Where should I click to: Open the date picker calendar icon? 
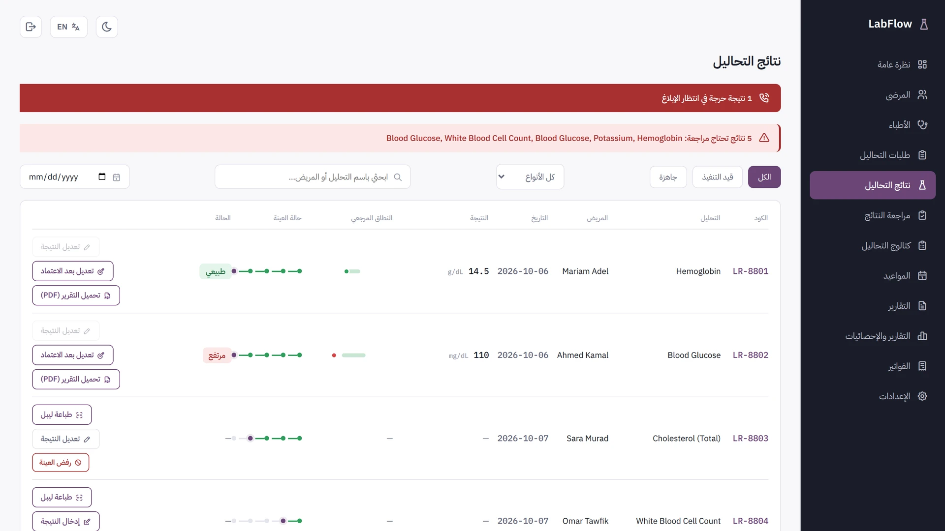pyautogui.click(x=102, y=177)
